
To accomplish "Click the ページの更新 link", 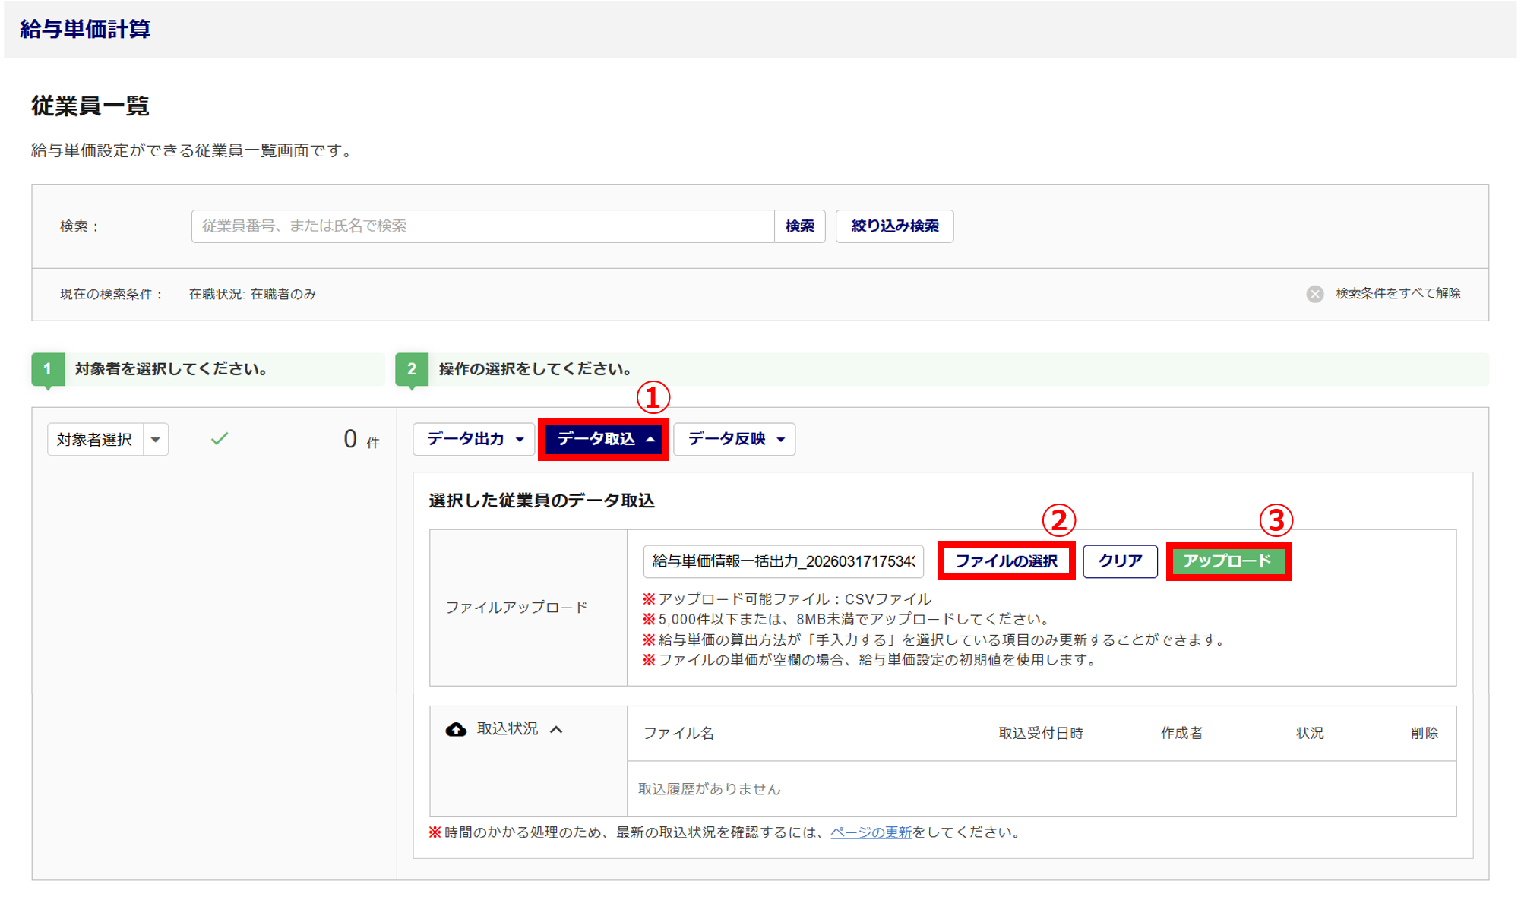I will click(871, 832).
